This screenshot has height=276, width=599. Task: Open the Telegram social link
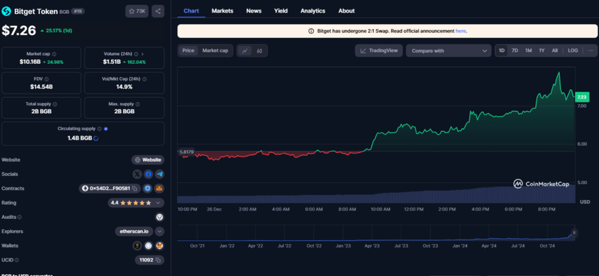click(160, 174)
